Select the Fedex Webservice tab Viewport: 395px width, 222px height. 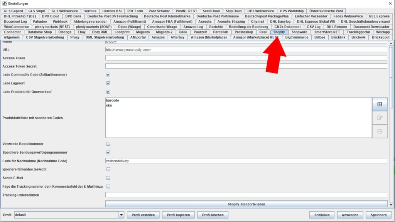point(348,16)
